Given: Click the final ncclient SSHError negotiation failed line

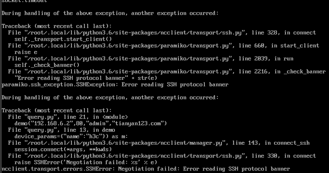Looking at the screenshot, I should tap(146, 169).
